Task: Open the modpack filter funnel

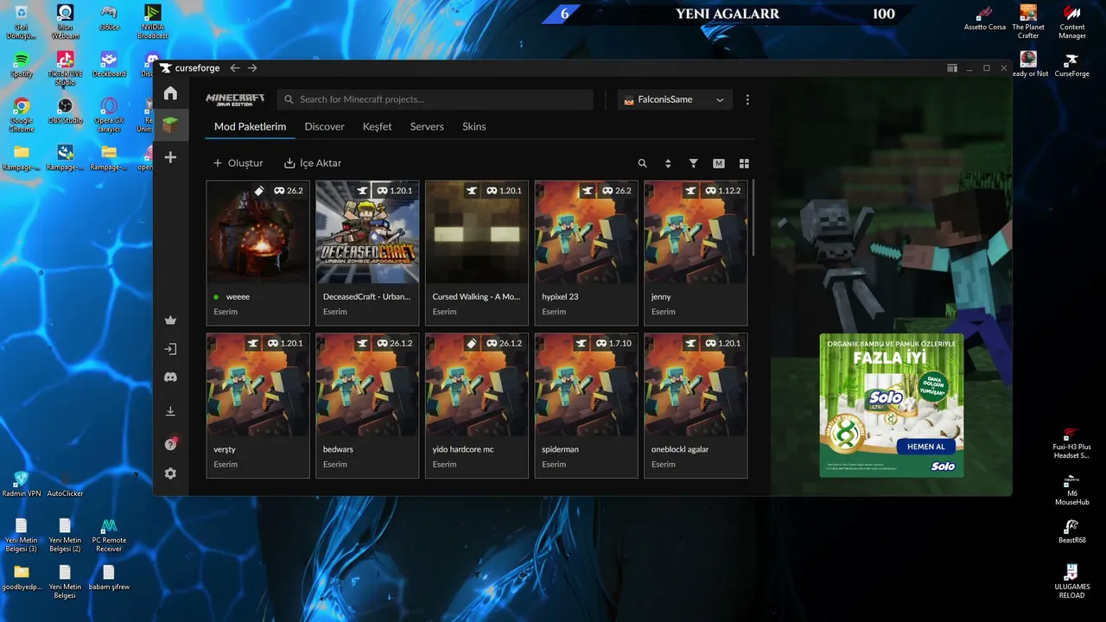Action: coord(693,163)
